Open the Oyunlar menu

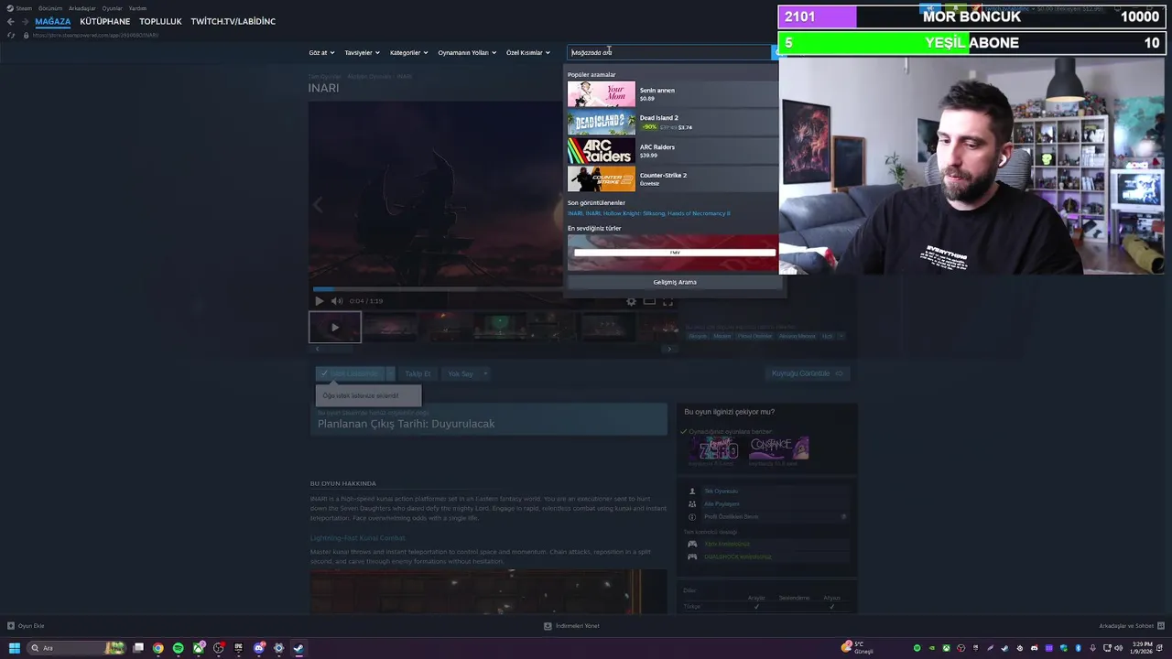coord(112,8)
